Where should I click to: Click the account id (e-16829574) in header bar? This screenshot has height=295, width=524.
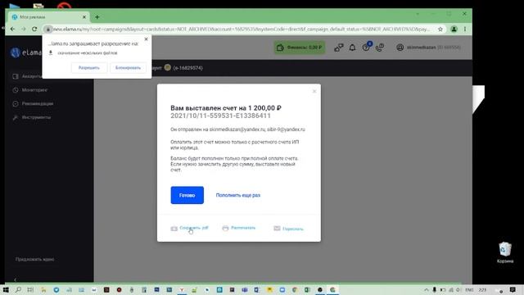(x=187, y=68)
